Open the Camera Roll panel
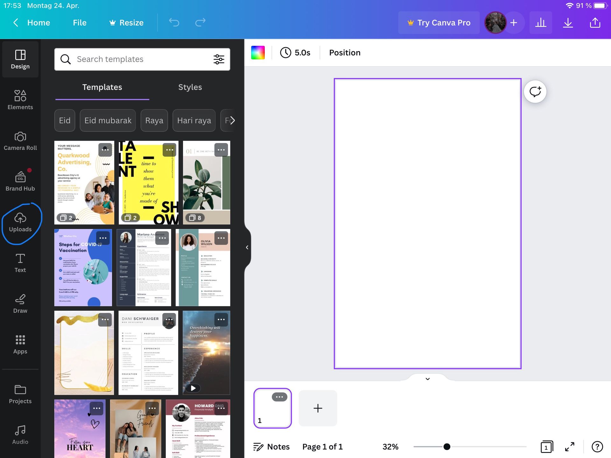The width and height of the screenshot is (611, 458). pos(20,141)
